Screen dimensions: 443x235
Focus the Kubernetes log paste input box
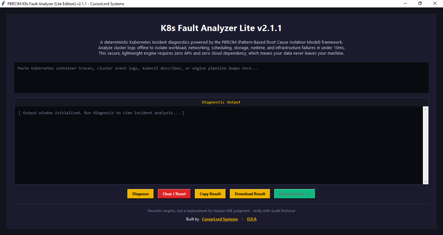(221, 78)
